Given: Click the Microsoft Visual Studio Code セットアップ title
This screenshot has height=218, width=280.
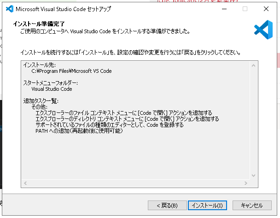Looking at the screenshot, I should coord(64,9).
